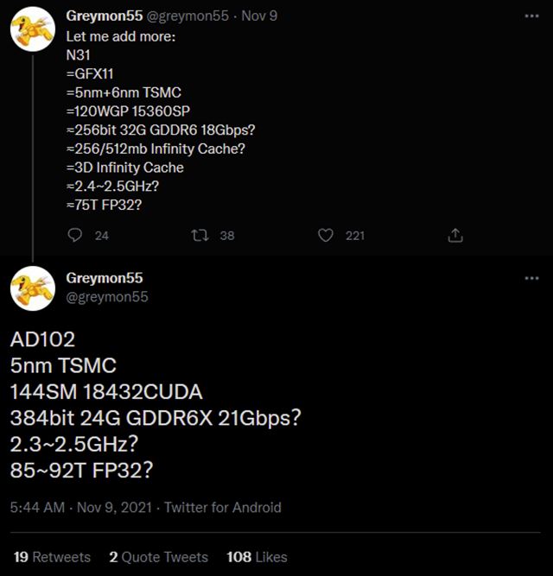
Task: Click the share icon under the N31 tweet
Action: pyautogui.click(x=455, y=235)
